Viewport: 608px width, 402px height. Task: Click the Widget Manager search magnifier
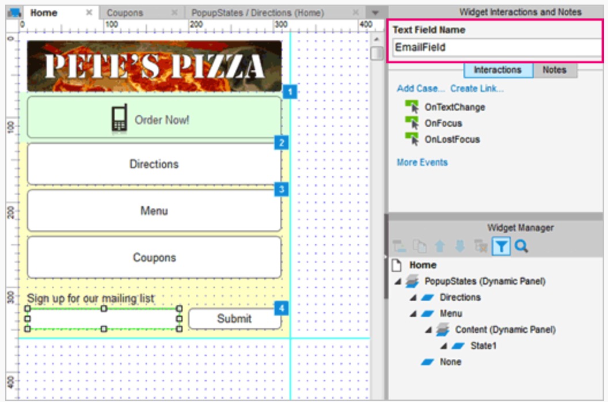point(522,246)
